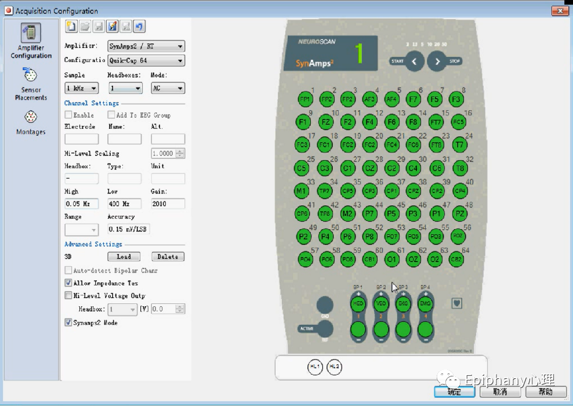Click the Hi-Level Scaling spinner arrows
573x406 pixels.
[180, 154]
